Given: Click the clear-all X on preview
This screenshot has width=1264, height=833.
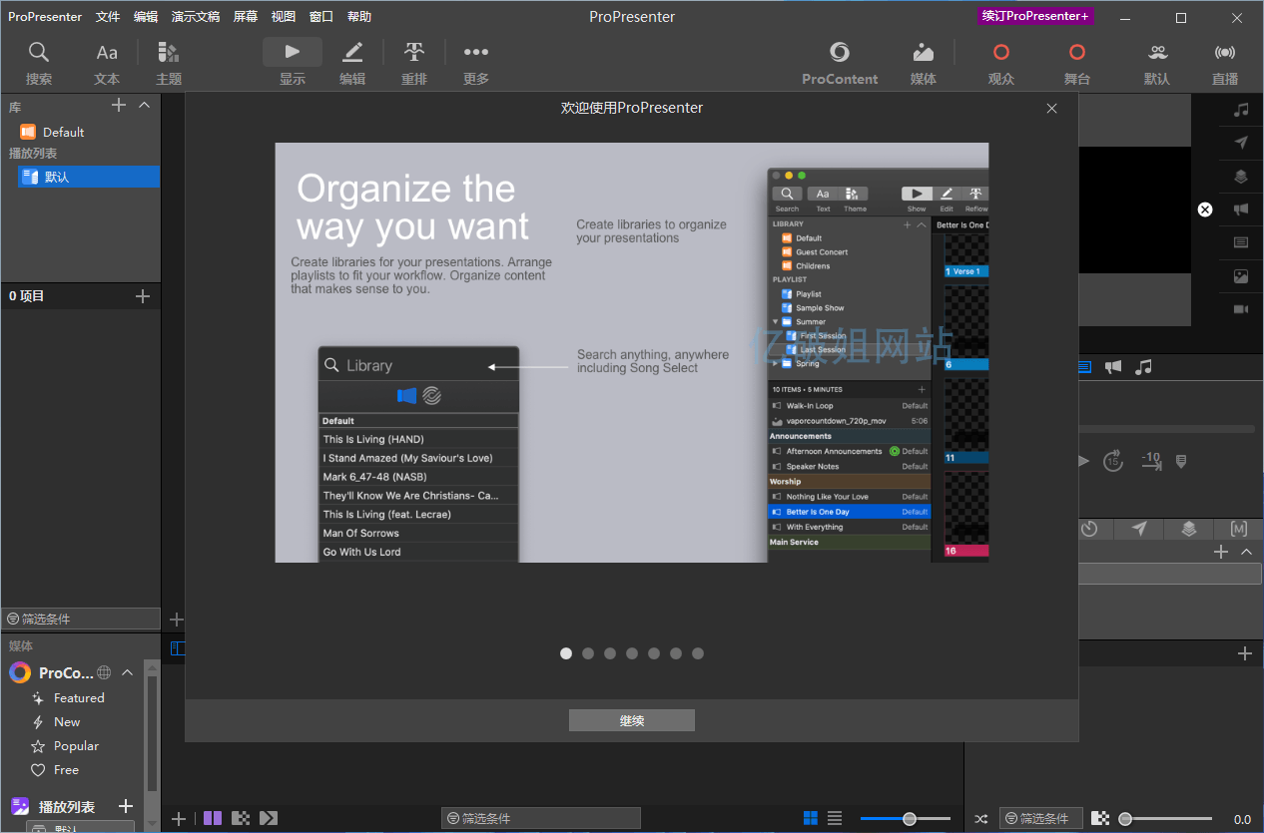Looking at the screenshot, I should [x=1205, y=209].
